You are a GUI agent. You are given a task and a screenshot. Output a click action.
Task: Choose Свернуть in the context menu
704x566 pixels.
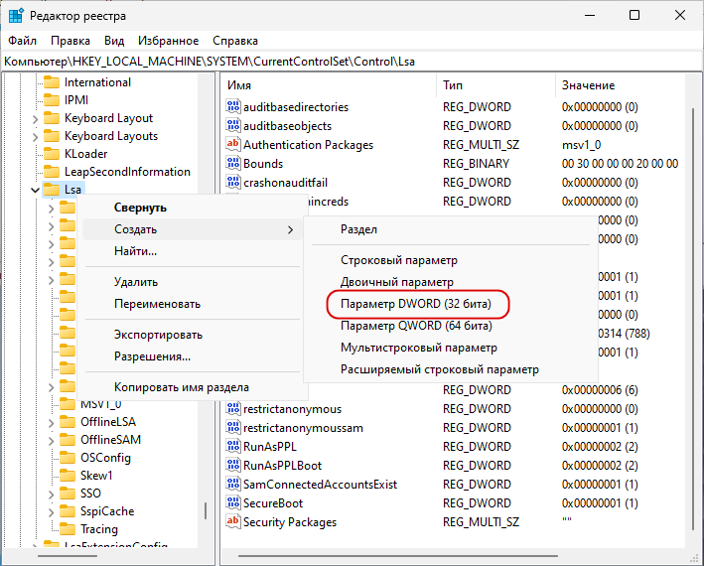(193, 208)
